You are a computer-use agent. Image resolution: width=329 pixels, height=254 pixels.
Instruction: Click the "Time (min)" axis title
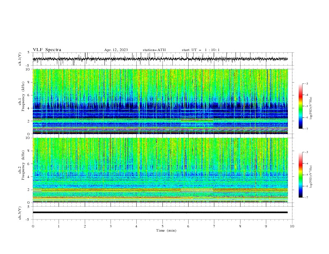pos(166,230)
